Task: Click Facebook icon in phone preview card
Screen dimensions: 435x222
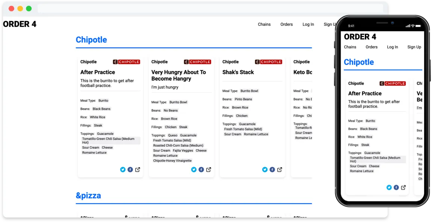Action: (x=396, y=187)
